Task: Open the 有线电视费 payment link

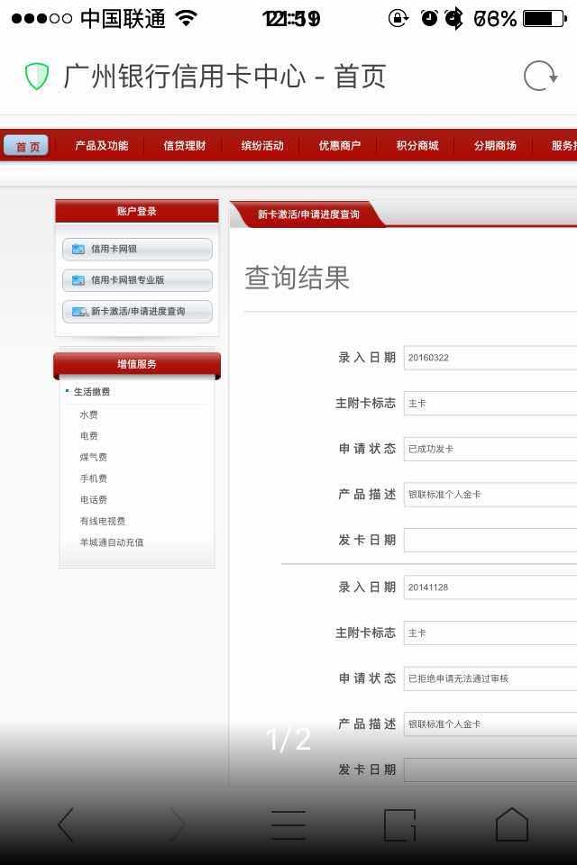Action: [x=103, y=521]
